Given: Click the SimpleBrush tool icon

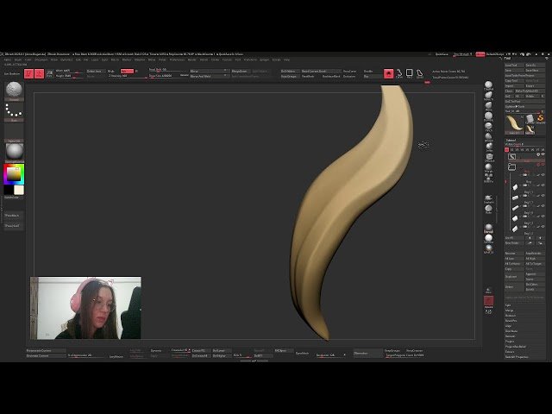Looking at the screenshot, I should (539, 118).
